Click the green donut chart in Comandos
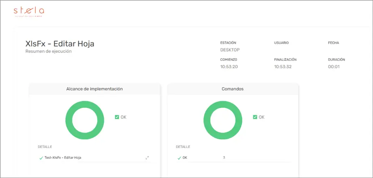This screenshot has width=373, height=178. [x=223, y=120]
